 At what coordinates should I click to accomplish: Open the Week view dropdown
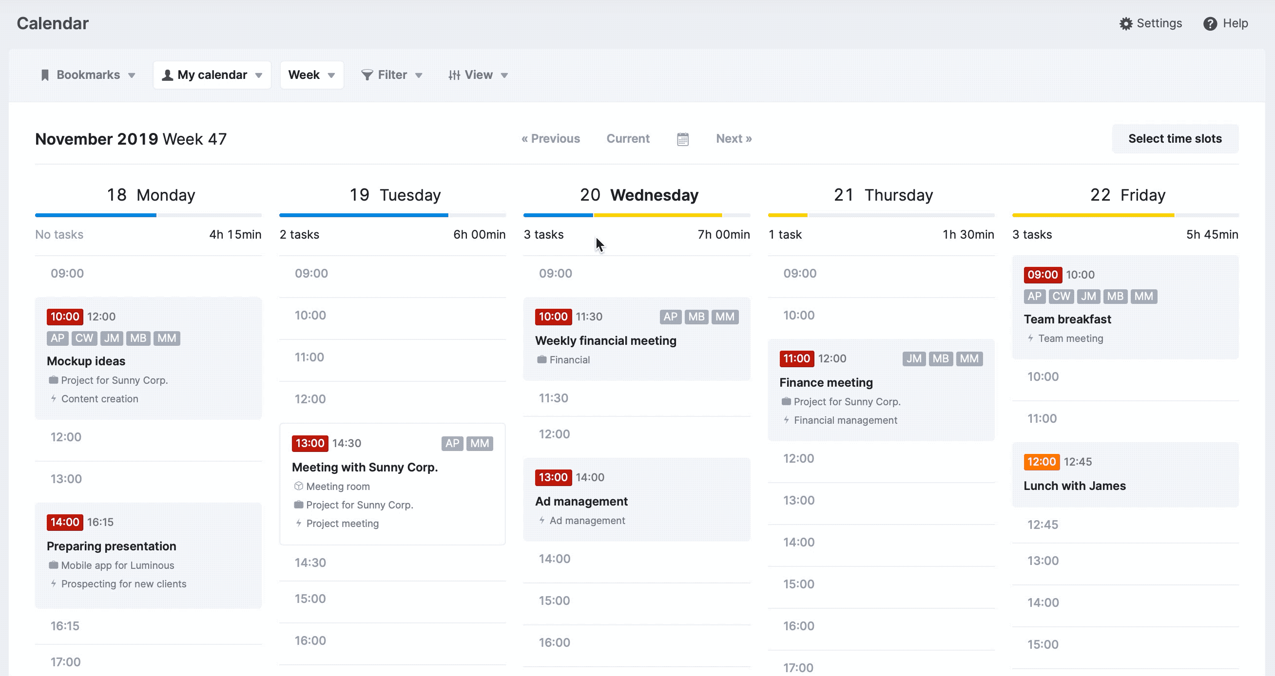click(312, 75)
